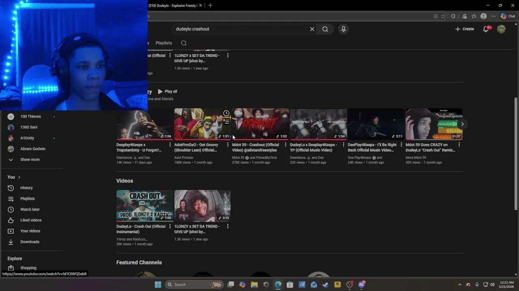Advance the video shelf with next arrow
The width and height of the screenshot is (519, 291).
coord(462,124)
